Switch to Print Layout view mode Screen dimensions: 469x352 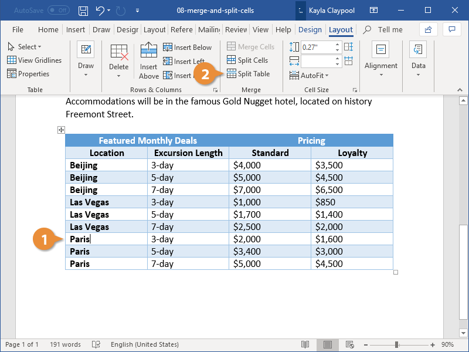point(328,345)
